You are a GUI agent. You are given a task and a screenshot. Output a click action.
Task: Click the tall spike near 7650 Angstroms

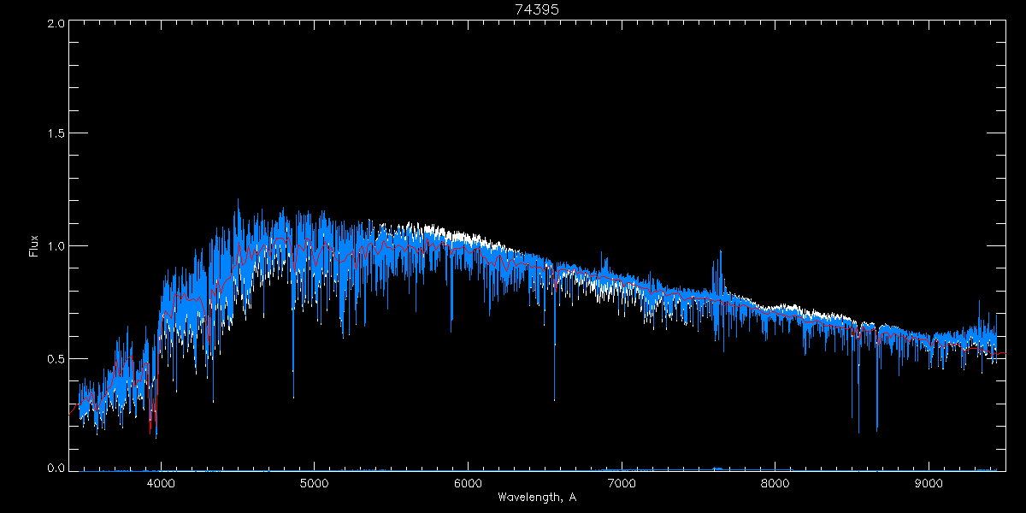pos(720,256)
